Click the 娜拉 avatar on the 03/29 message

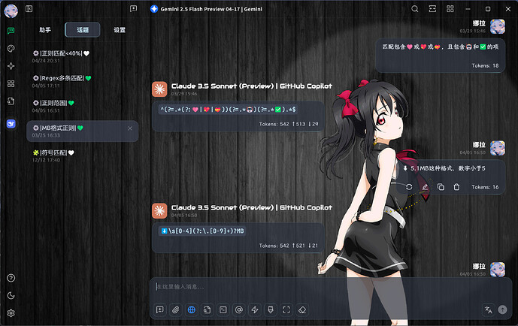coord(498,27)
